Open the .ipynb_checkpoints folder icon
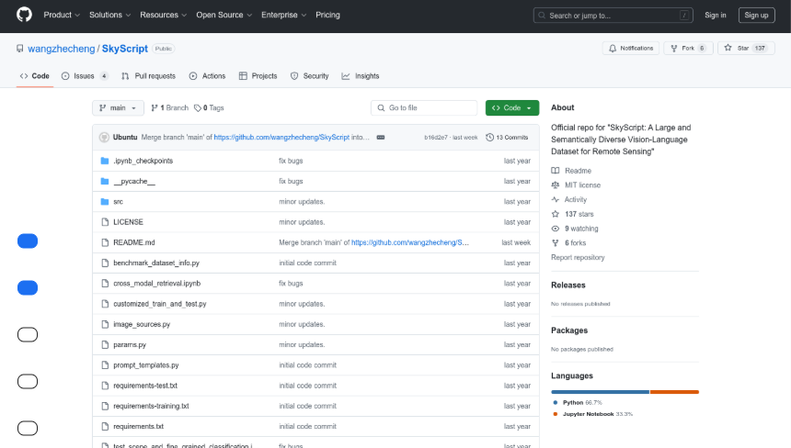Screen dimensions: 791x448 [105, 161]
